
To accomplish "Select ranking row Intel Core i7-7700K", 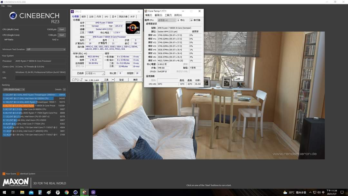I will 34,124.
